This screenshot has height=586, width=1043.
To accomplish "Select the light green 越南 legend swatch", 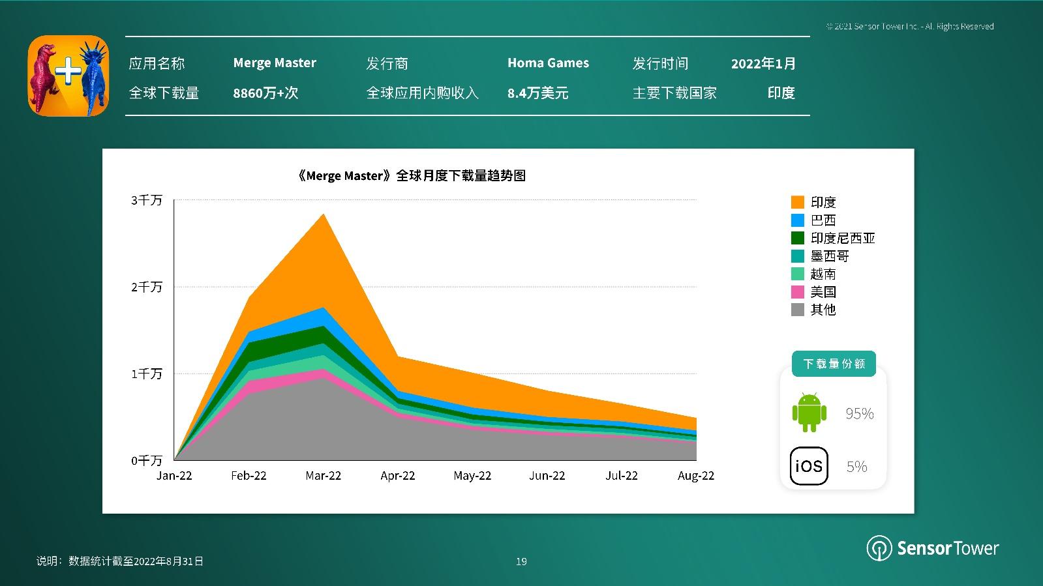I will click(x=797, y=274).
